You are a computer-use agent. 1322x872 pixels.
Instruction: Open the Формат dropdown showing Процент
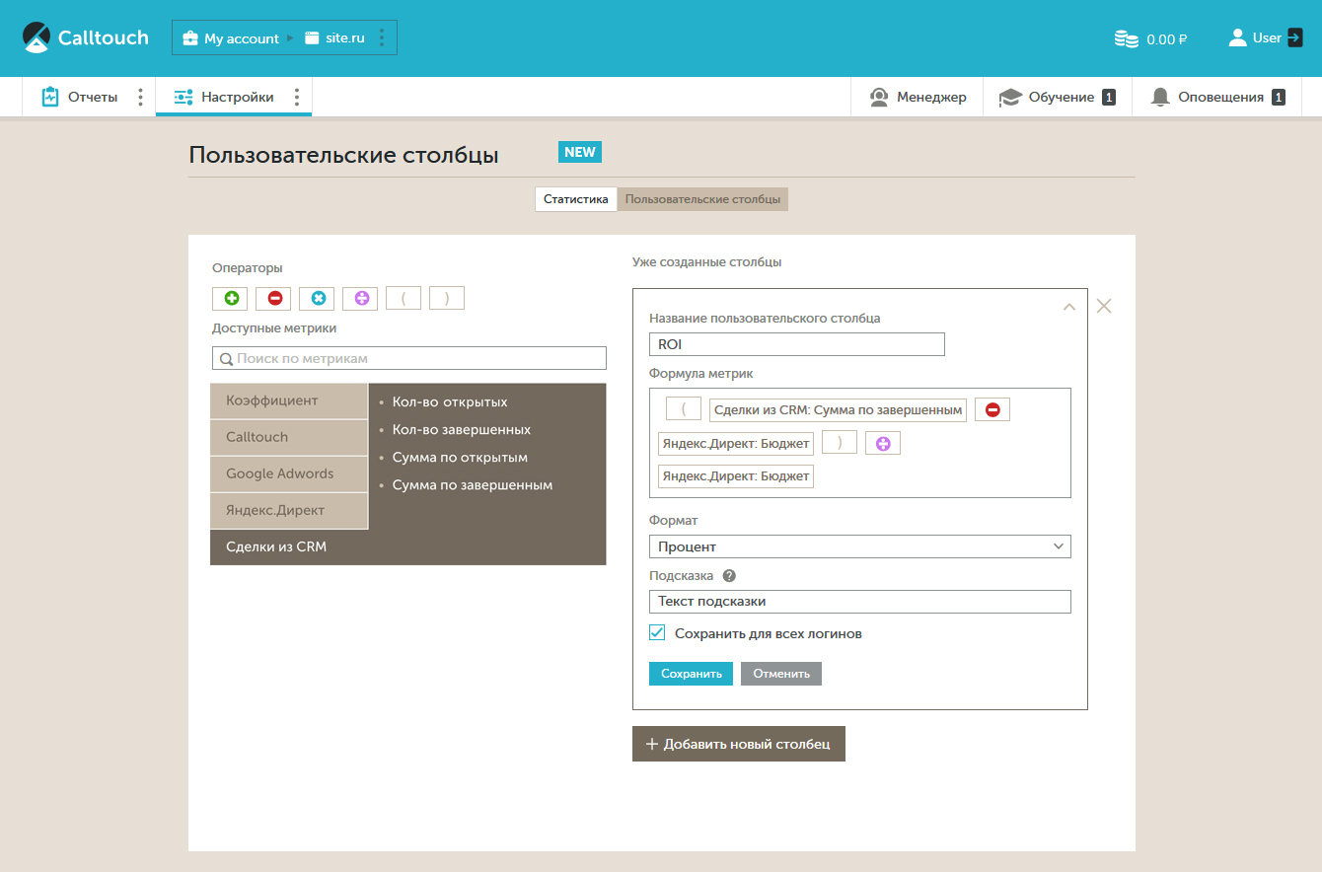pos(859,546)
